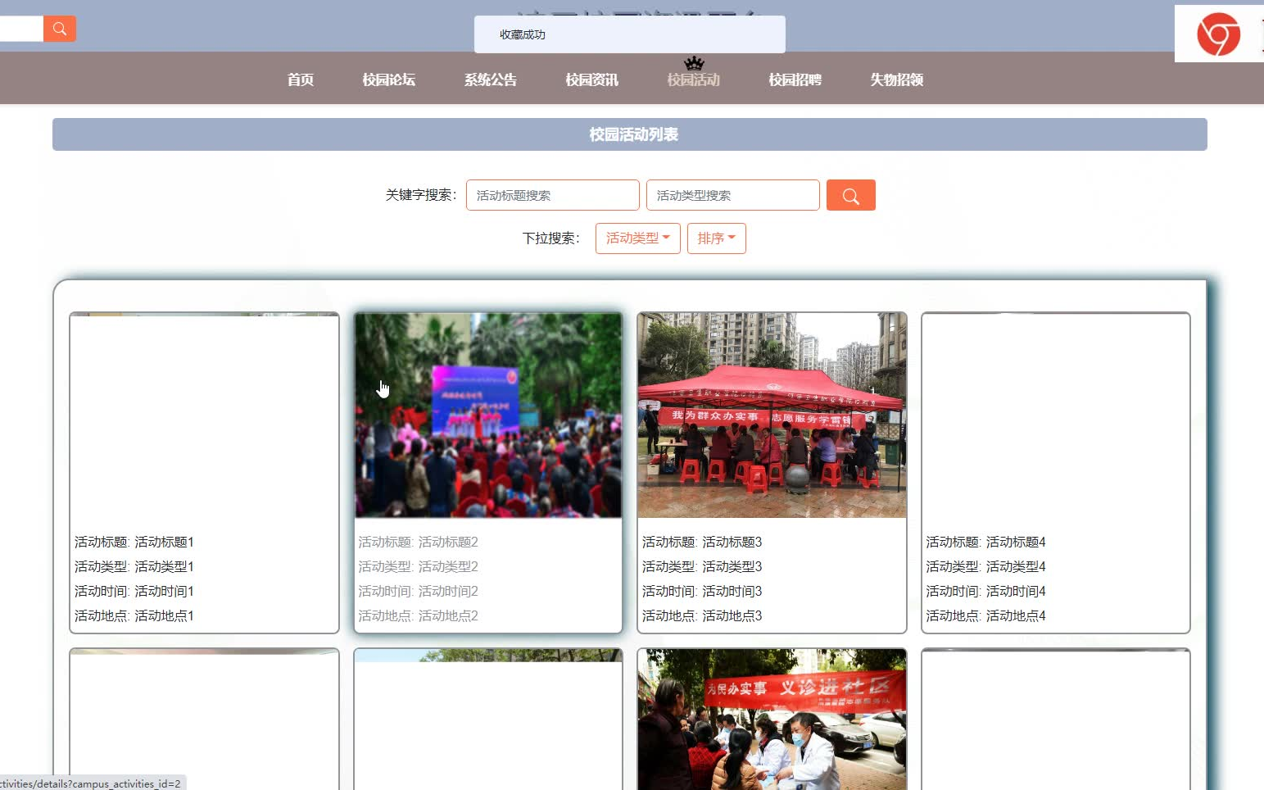Go to 失物招领 in the navigation
The width and height of the screenshot is (1264, 790).
[897, 79]
